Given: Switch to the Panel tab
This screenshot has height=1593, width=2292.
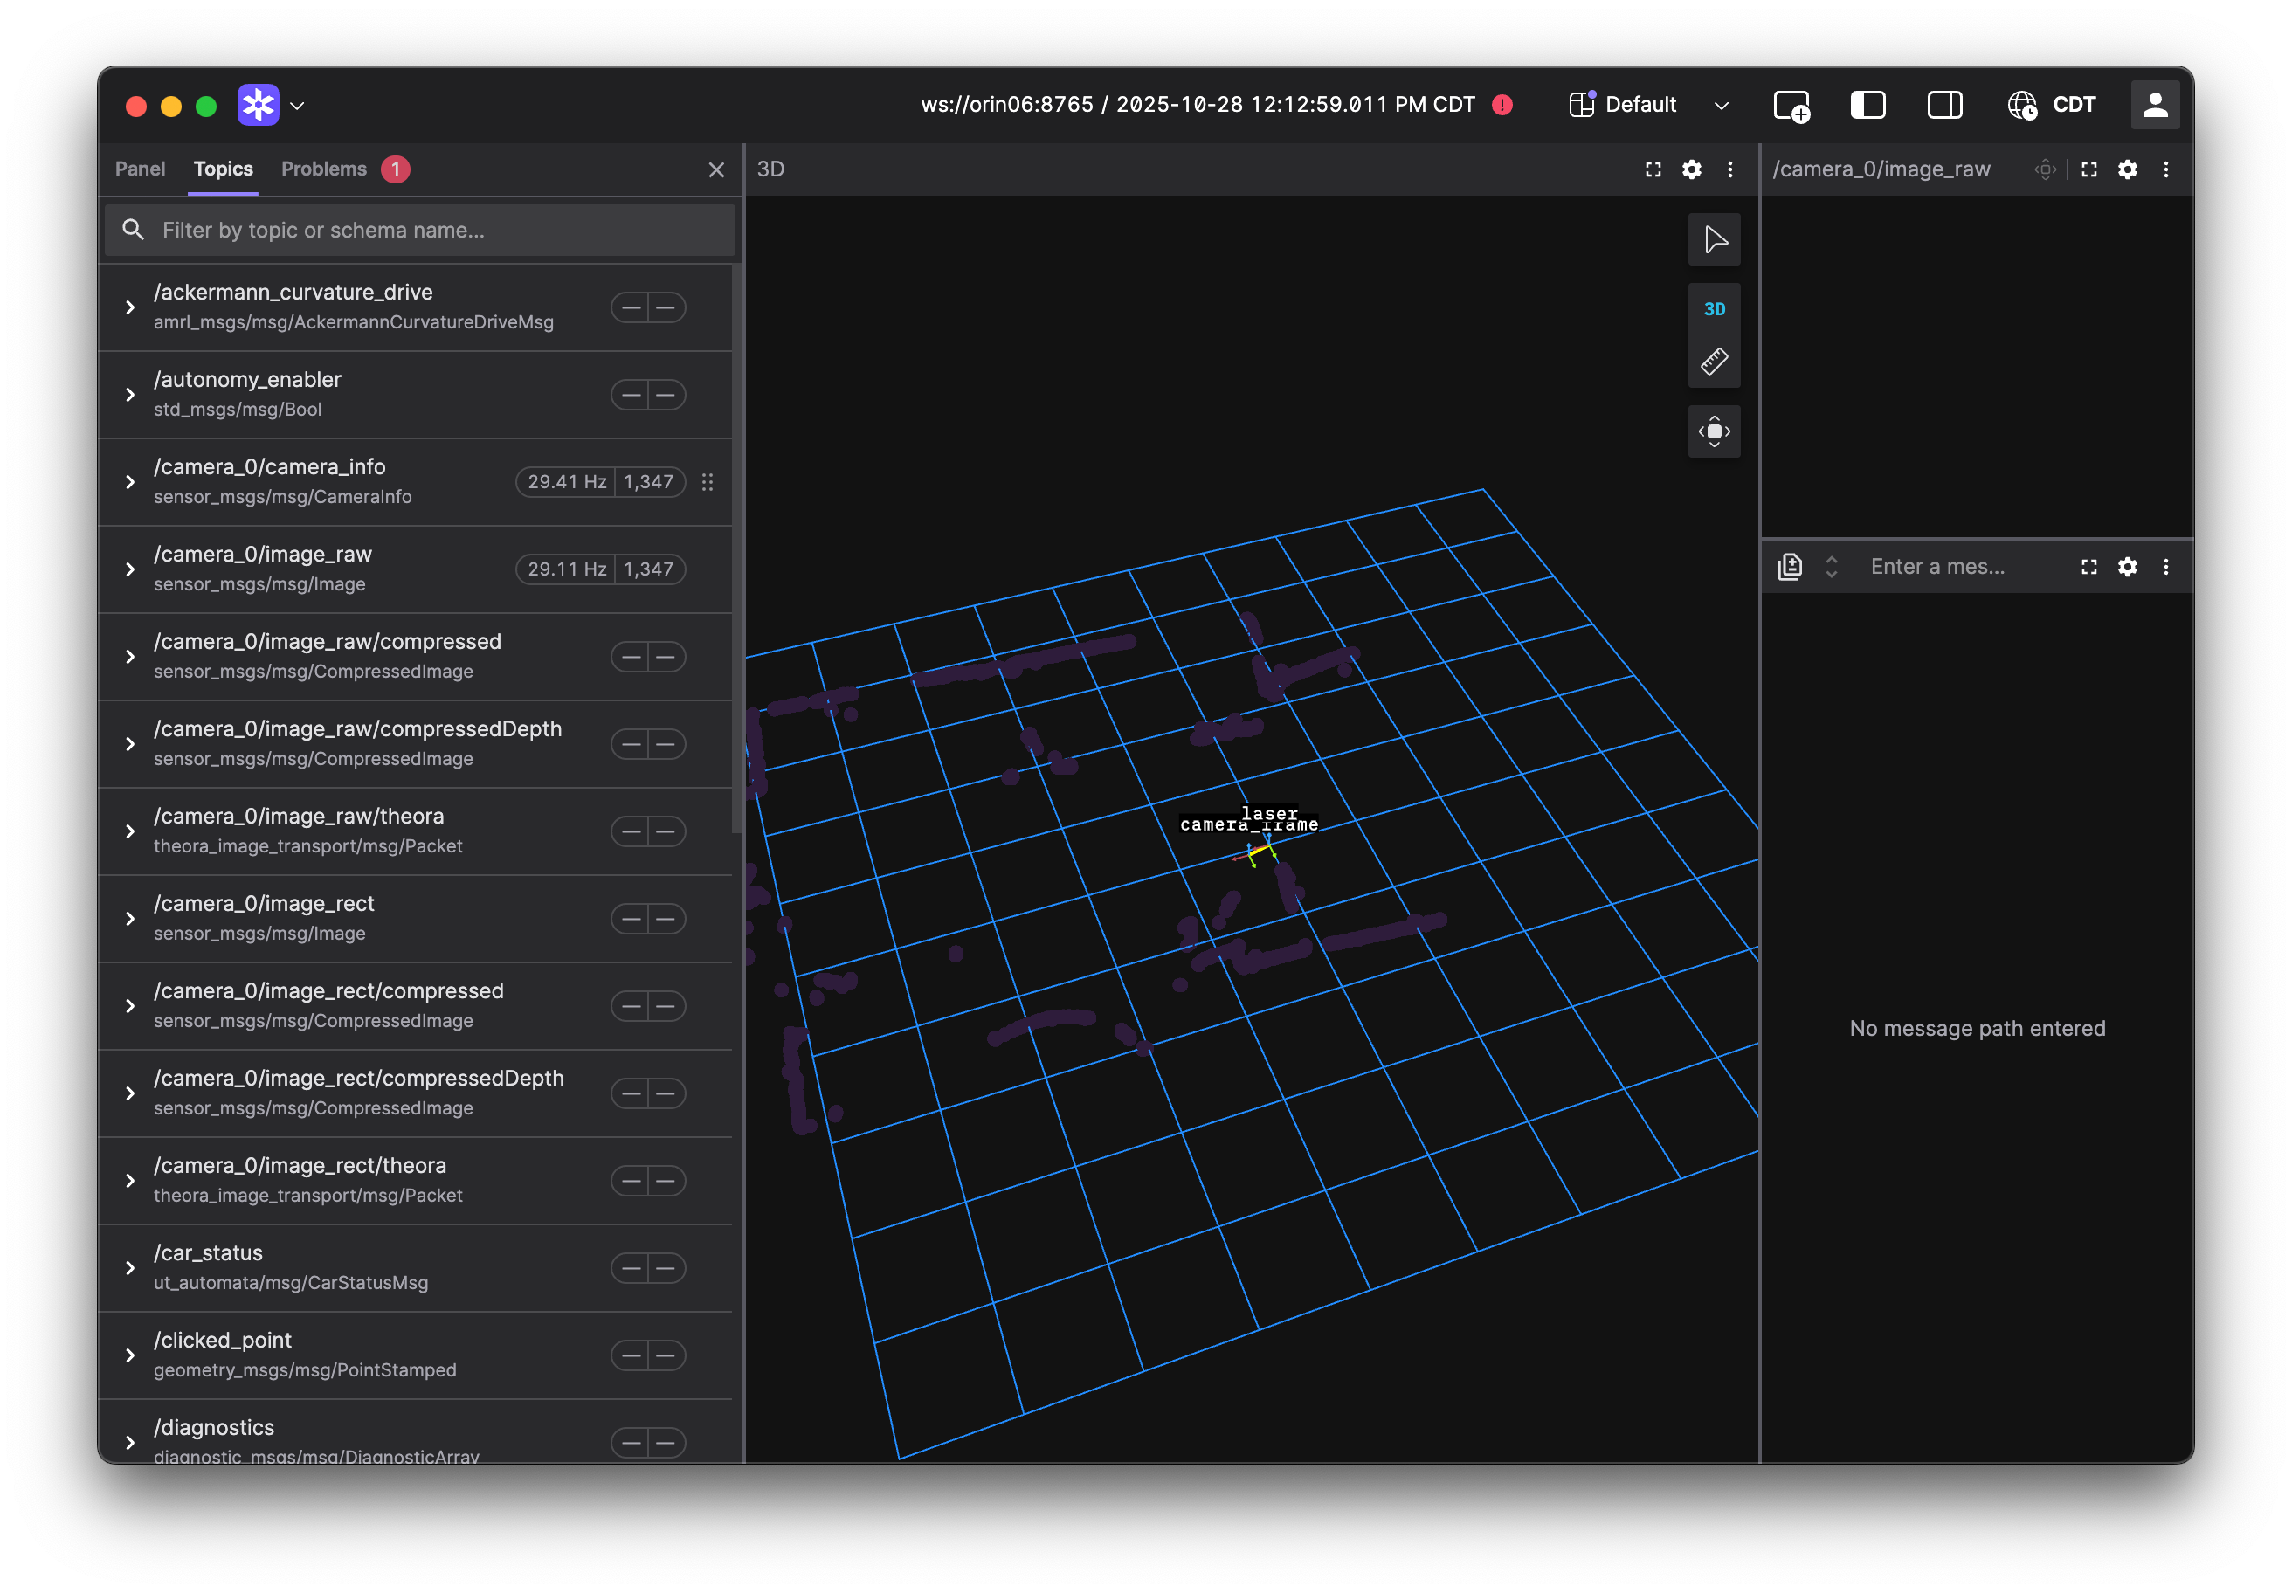Looking at the screenshot, I should [x=140, y=169].
